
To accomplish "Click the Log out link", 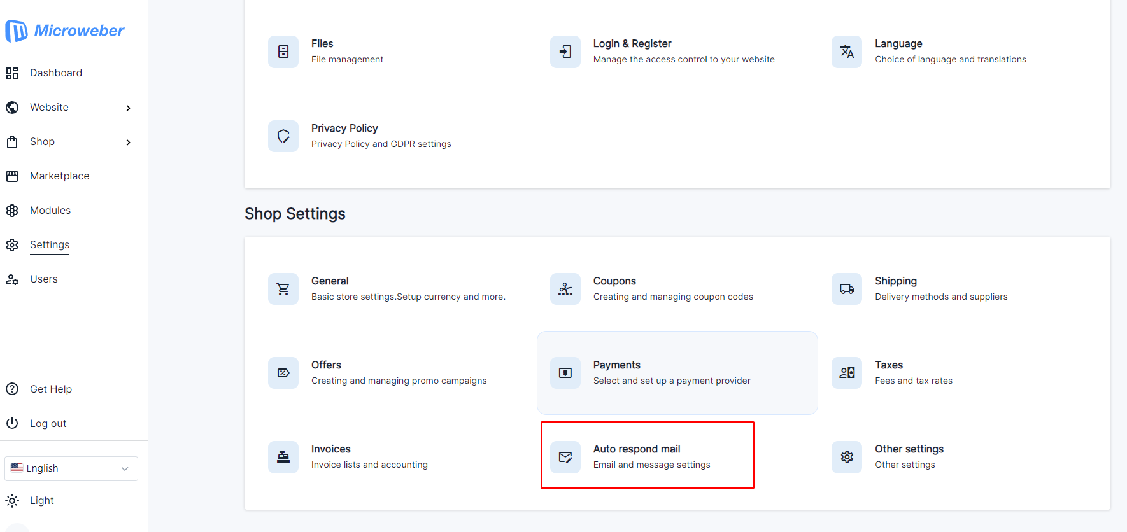I will [x=48, y=424].
